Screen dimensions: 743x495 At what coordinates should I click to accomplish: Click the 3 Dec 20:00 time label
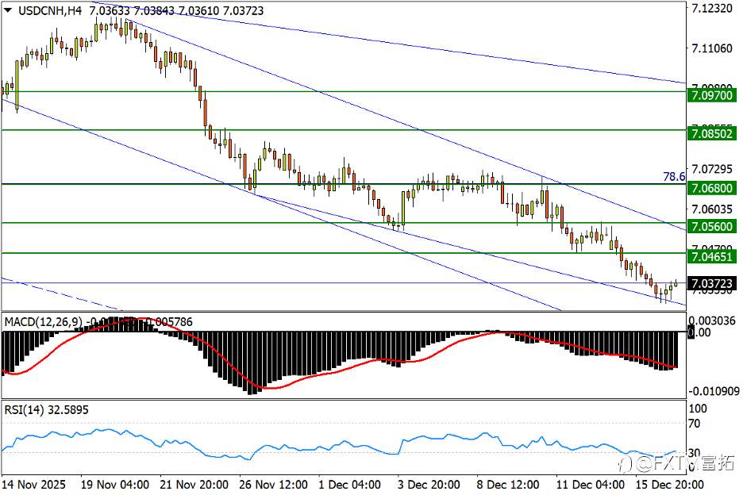point(429,485)
